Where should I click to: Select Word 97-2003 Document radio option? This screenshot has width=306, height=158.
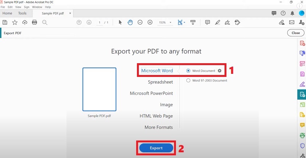tap(188, 80)
